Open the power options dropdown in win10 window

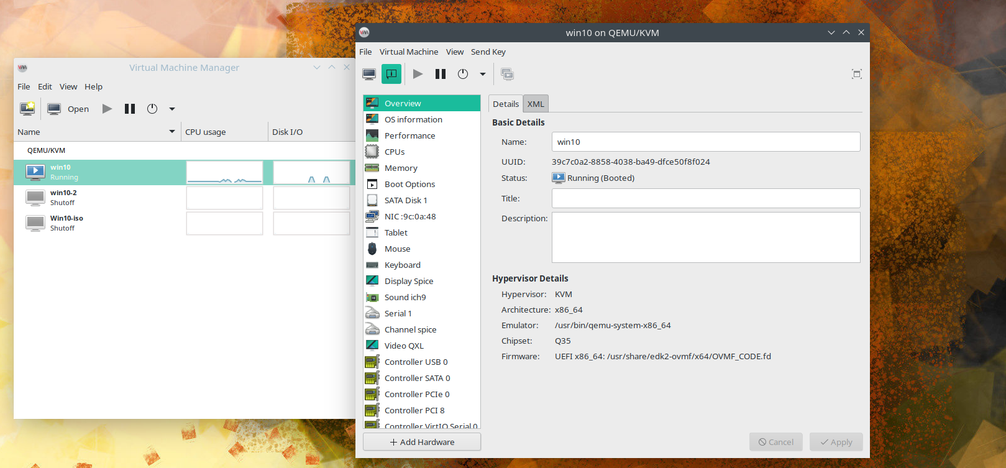click(483, 74)
